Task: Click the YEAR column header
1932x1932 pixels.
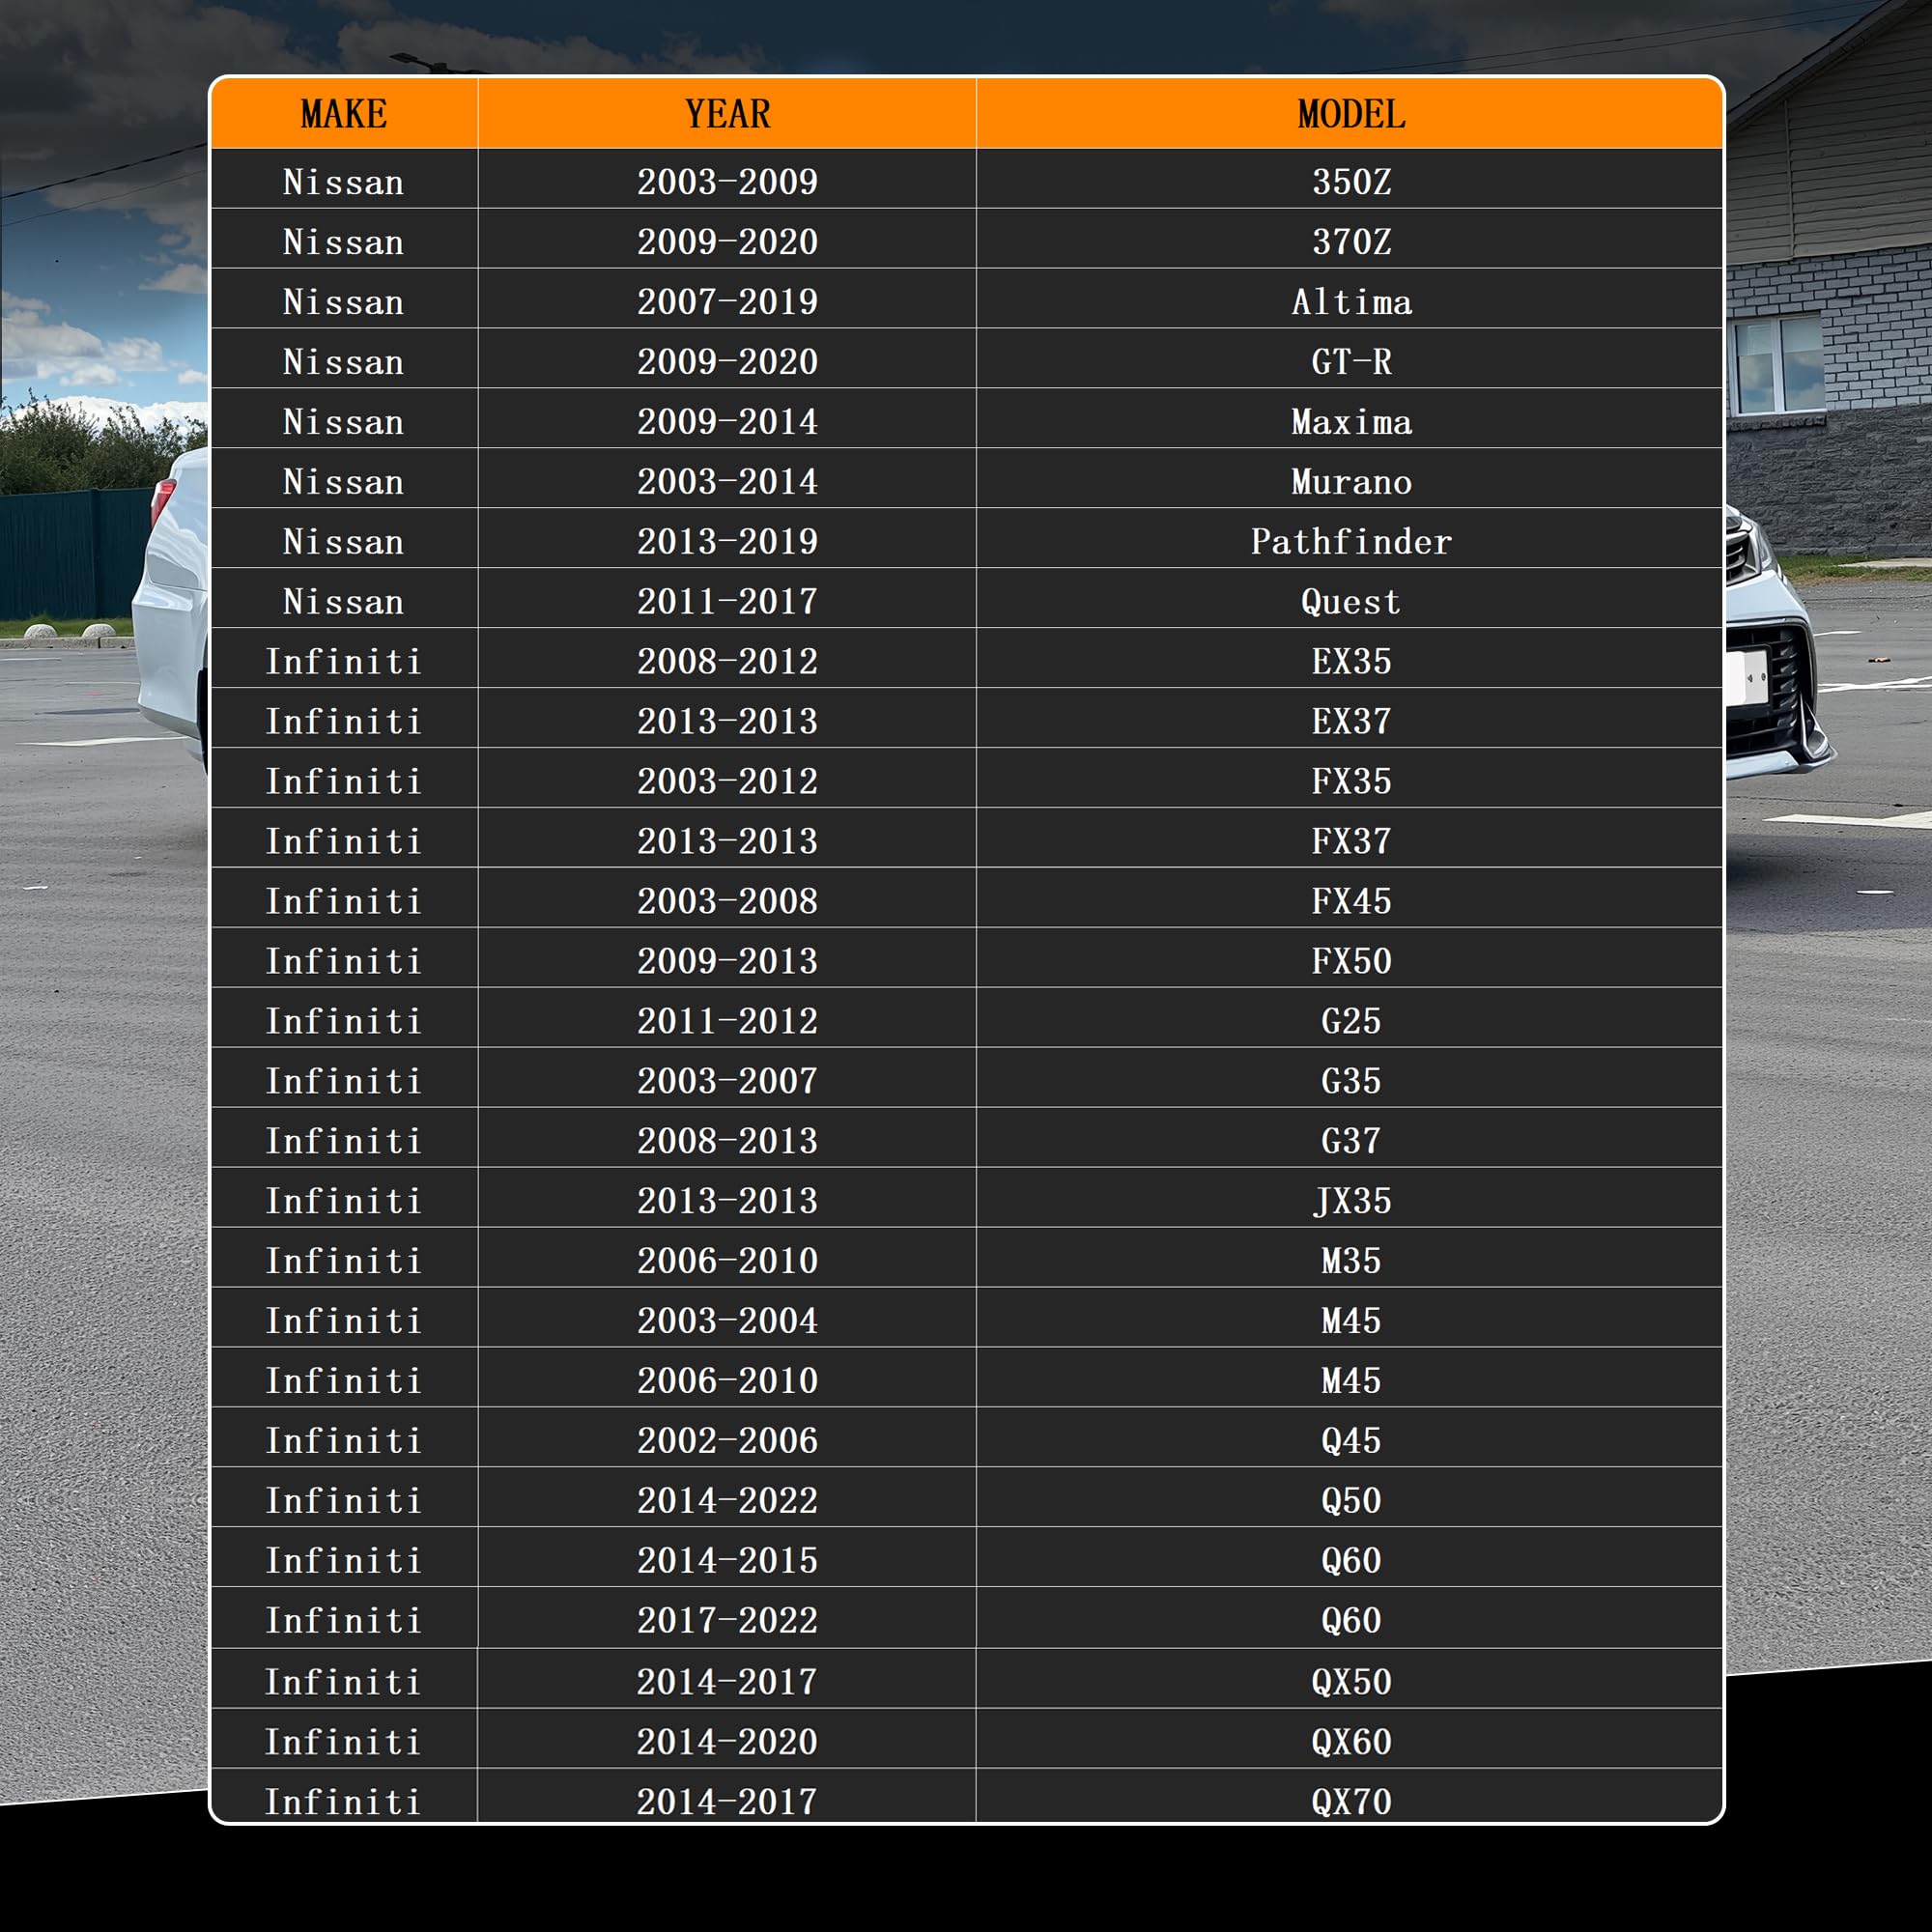Action: 727,113
